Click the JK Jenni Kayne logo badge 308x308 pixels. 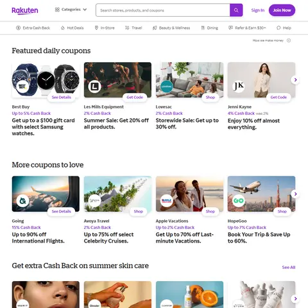[x=239, y=87]
